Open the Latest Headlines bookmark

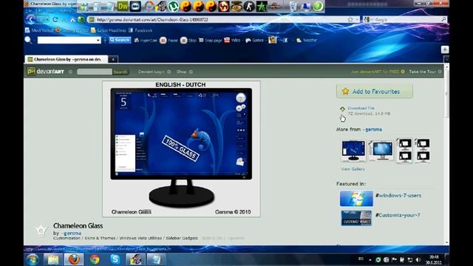click(x=109, y=30)
